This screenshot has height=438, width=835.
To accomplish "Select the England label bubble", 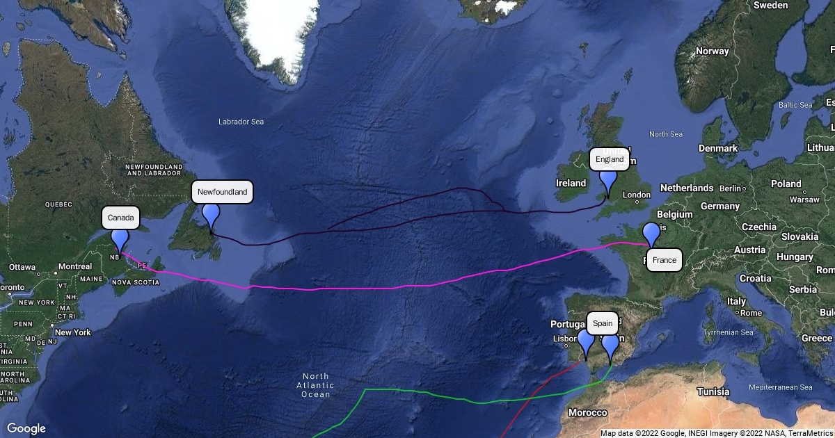I will [x=610, y=159].
